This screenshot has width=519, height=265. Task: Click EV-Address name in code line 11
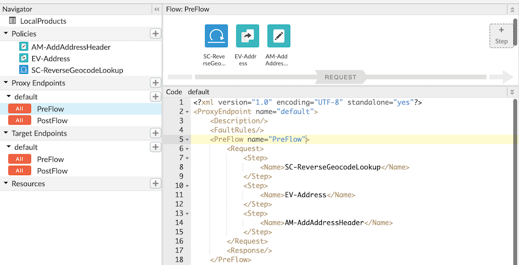click(306, 195)
